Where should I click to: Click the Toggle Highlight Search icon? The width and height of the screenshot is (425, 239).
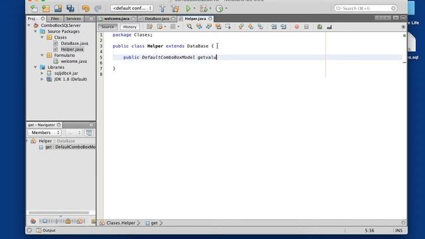[x=218, y=27]
